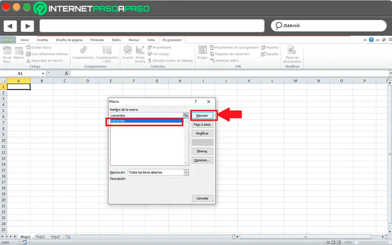Click the browser back arrow button
392x245 pixels.
click(x=10, y=26)
